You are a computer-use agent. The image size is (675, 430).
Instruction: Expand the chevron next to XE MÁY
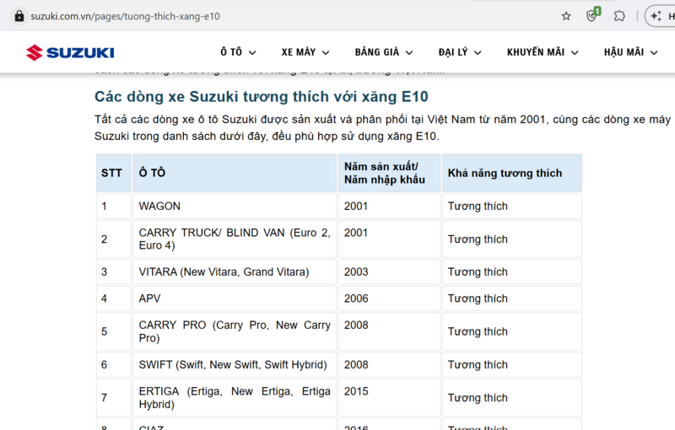(326, 53)
